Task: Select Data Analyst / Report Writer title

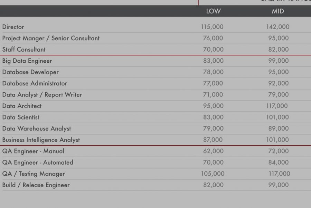Action: click(42, 95)
